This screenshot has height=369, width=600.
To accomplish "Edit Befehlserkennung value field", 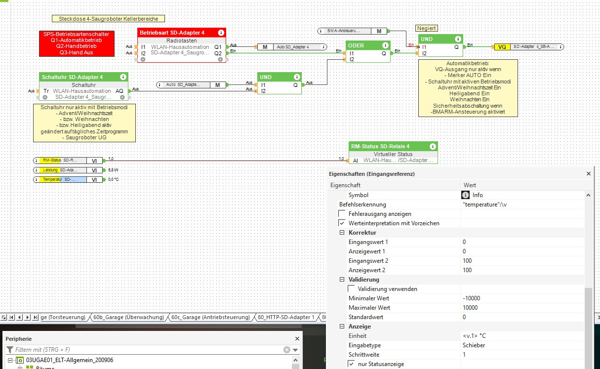I will (522, 205).
